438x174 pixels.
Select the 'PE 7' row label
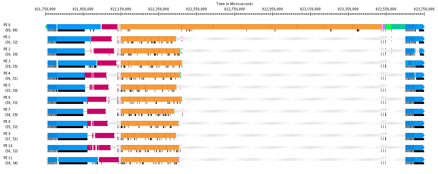pos(7,109)
